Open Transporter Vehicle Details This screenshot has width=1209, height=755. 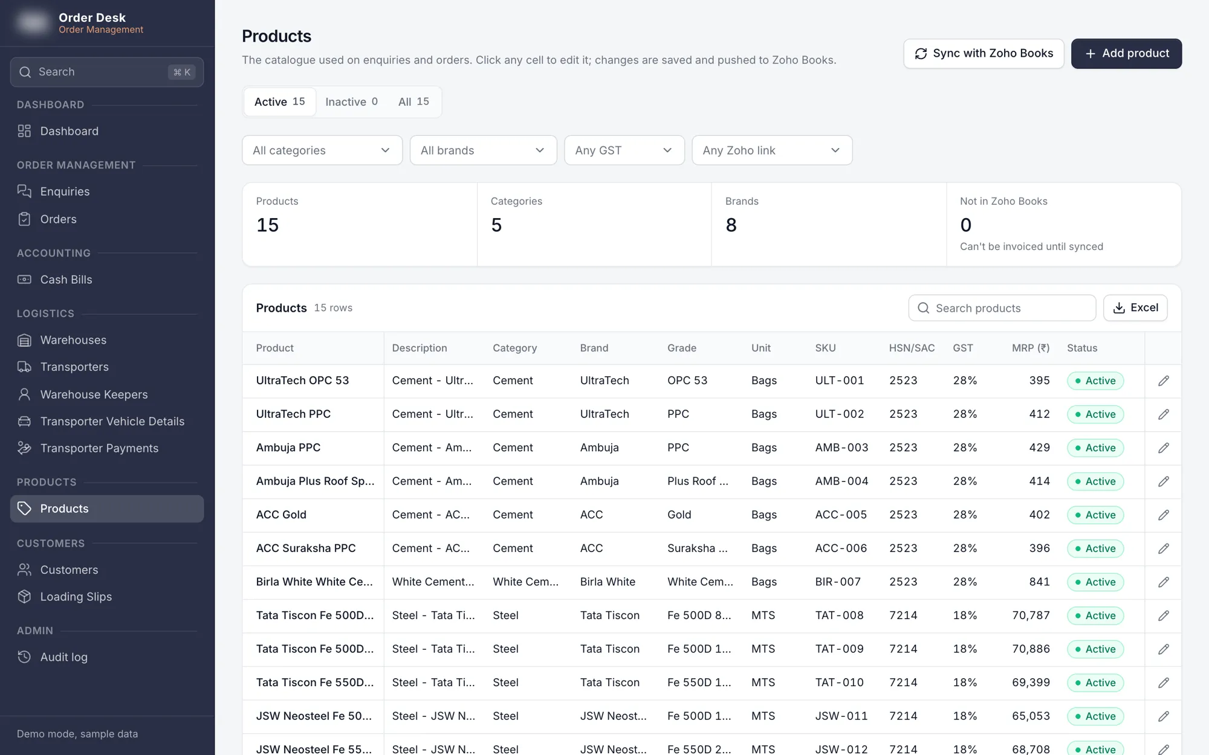107,422
